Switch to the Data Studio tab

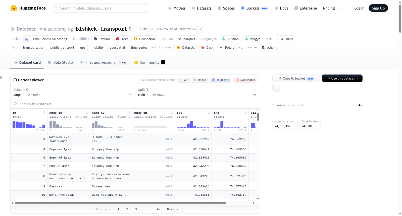[61, 62]
